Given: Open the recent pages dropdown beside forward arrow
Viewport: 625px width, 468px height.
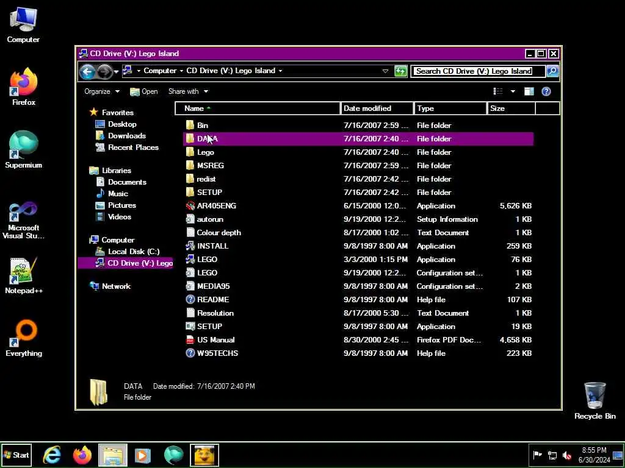Looking at the screenshot, I should coord(116,72).
